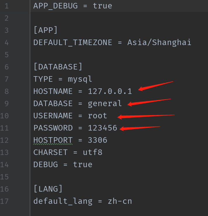This screenshot has width=208, height=216.
Task: Click the [DATABASE] section header
Action: click(x=58, y=67)
